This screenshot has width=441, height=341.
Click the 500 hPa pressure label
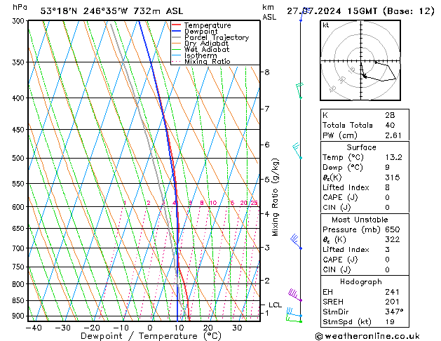pos(20,158)
